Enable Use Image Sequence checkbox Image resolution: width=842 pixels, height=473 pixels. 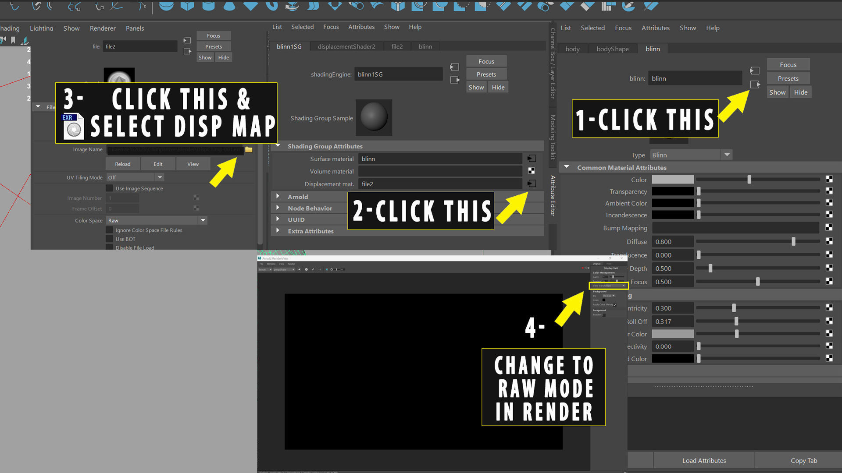tap(110, 188)
